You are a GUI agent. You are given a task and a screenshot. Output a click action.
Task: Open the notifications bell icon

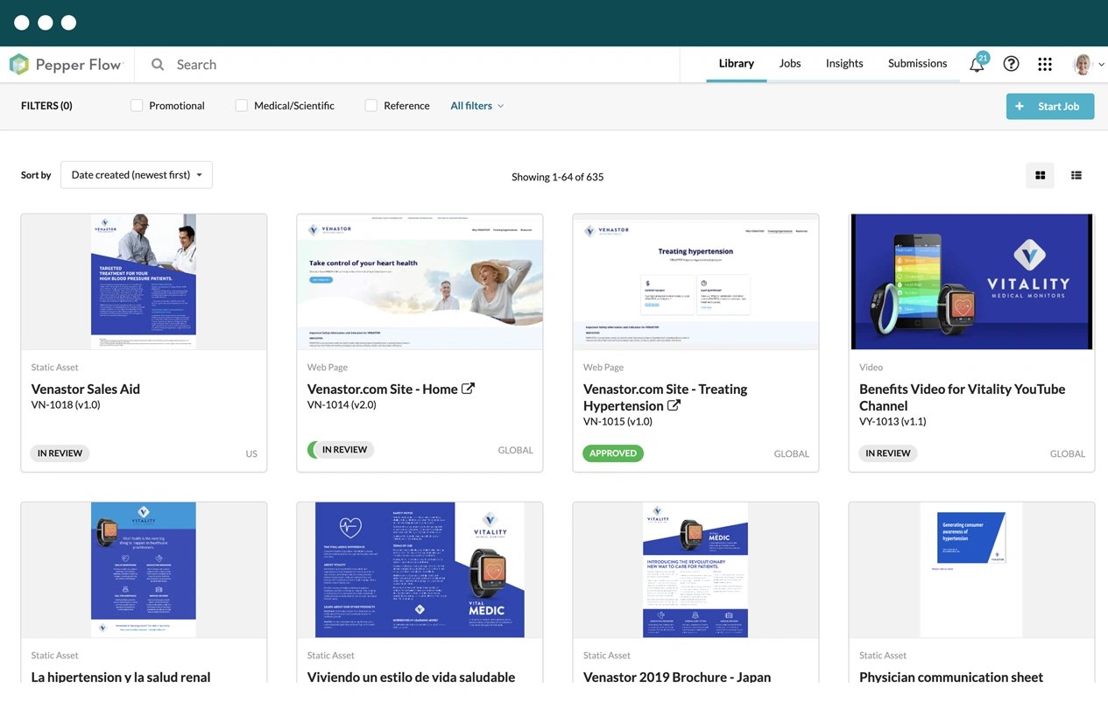977,65
